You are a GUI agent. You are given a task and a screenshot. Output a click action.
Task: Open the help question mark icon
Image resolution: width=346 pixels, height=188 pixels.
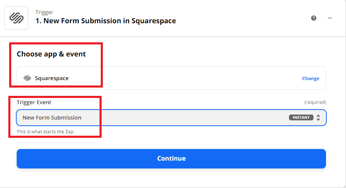[x=314, y=18]
